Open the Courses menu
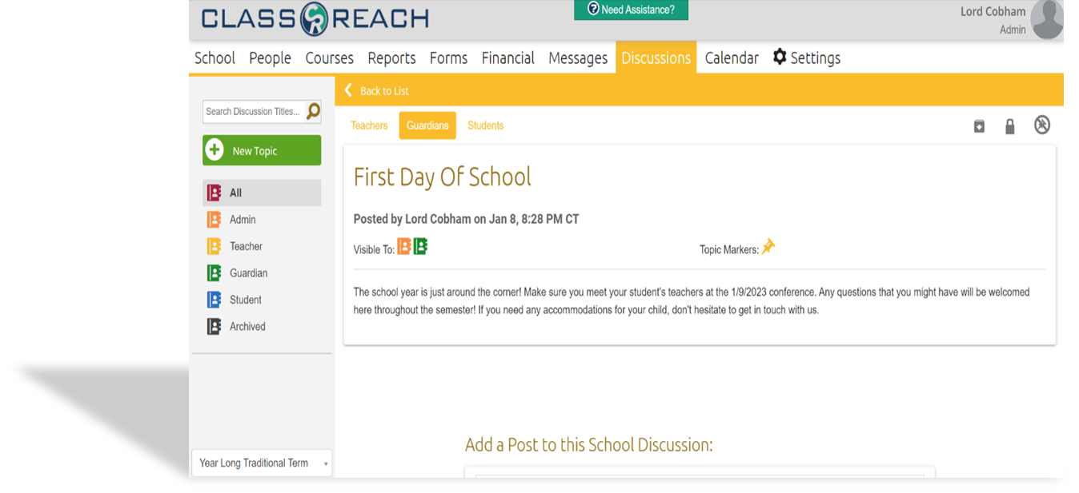The height and width of the screenshot is (493, 1079). [x=329, y=58]
